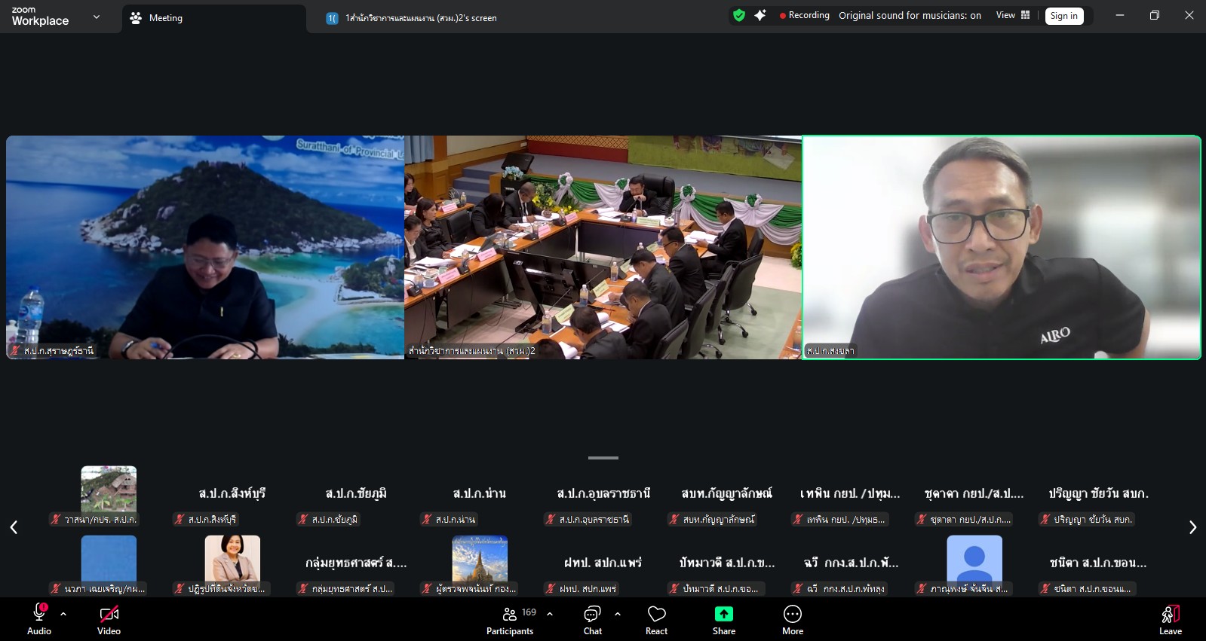
Task: Expand the Participants options caret
Action: point(550,614)
